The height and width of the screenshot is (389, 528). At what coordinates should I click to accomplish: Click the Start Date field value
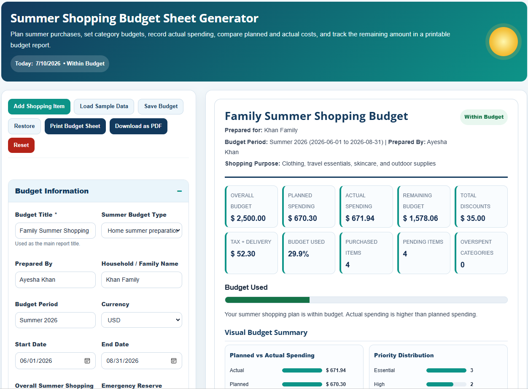(x=36, y=361)
